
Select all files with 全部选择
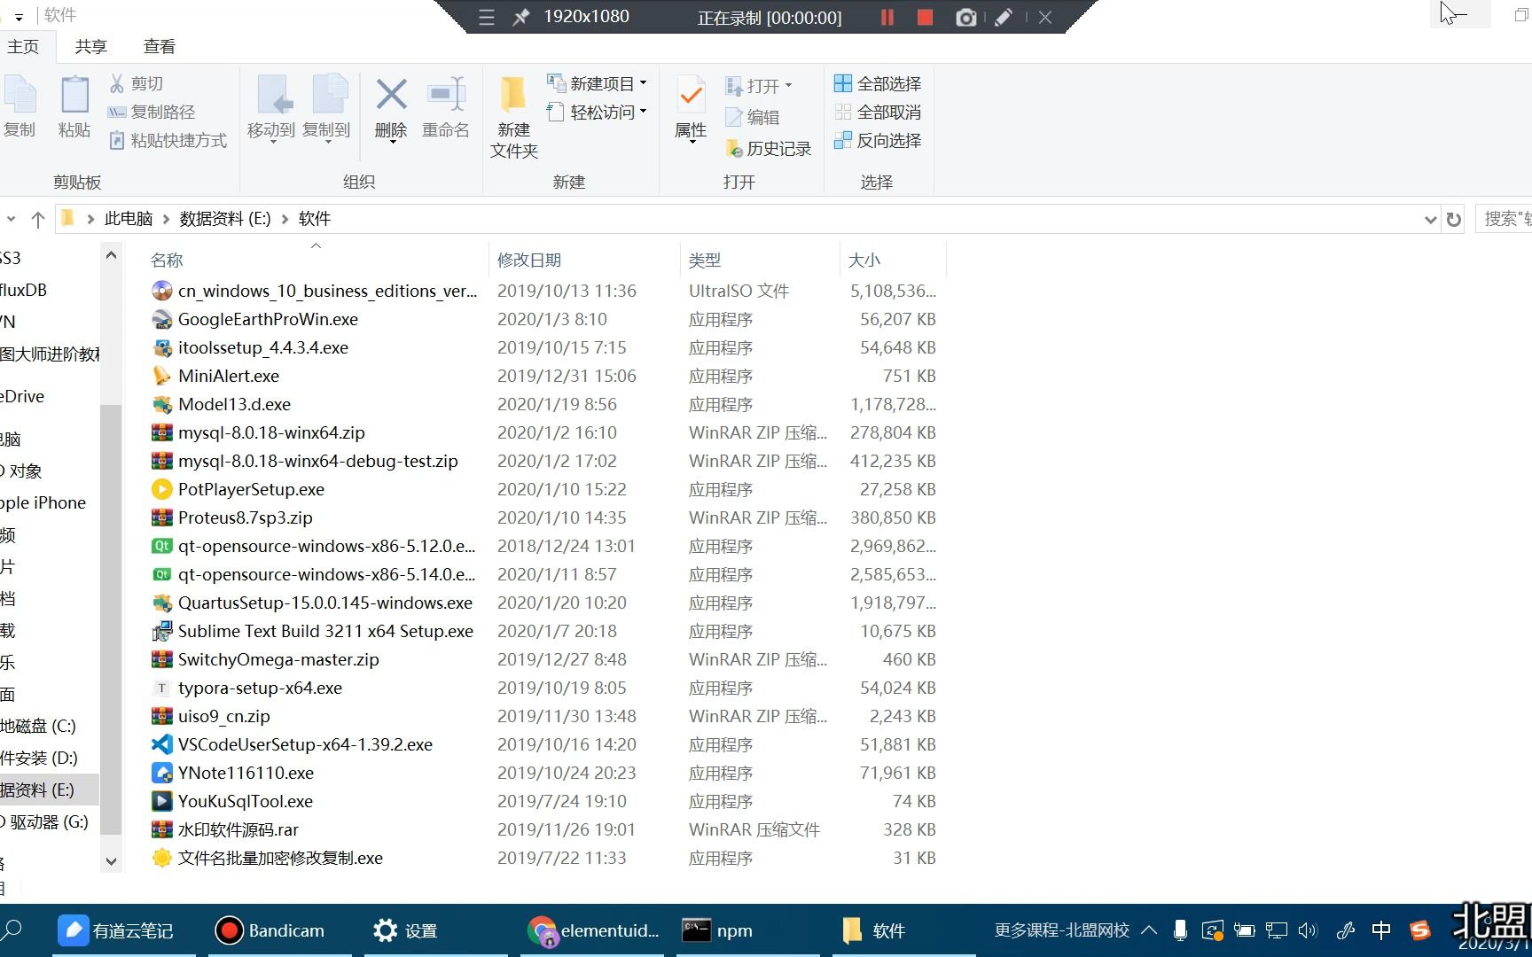[879, 83]
